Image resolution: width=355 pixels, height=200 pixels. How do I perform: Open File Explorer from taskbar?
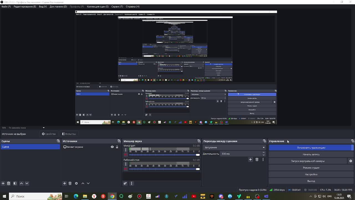(x=85, y=196)
